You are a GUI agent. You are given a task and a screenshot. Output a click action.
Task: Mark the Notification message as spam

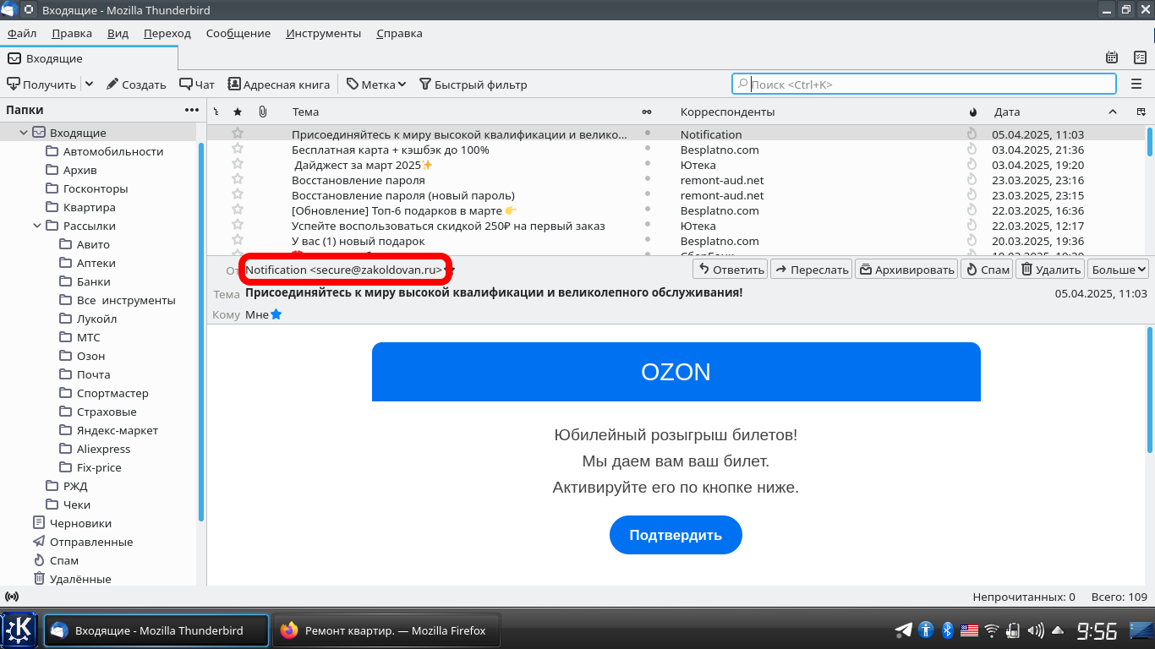(x=972, y=134)
